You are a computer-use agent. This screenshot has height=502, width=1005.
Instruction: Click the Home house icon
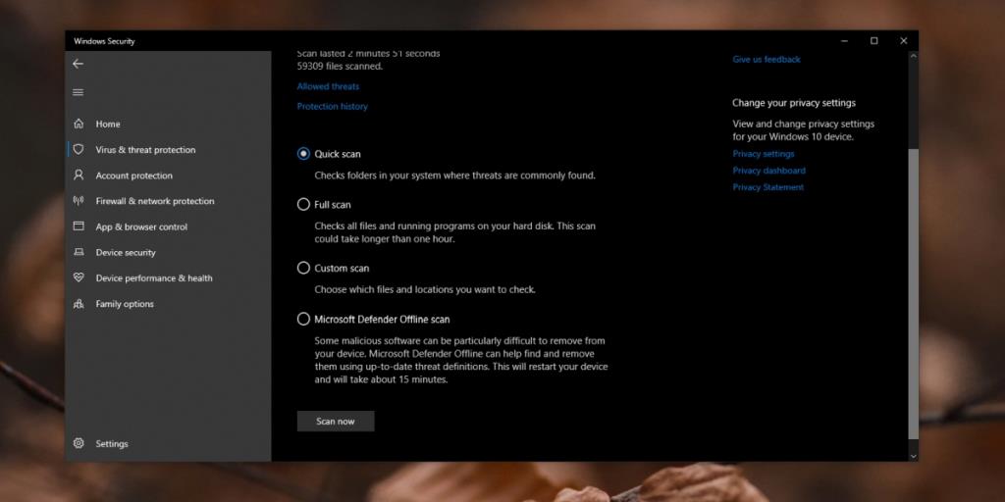point(79,125)
